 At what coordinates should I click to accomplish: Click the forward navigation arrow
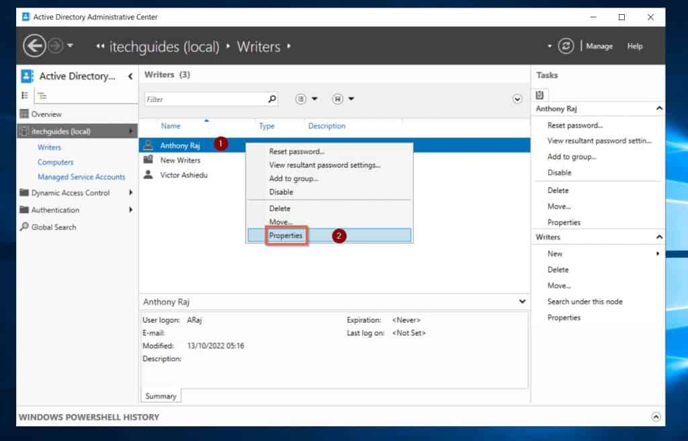55,46
